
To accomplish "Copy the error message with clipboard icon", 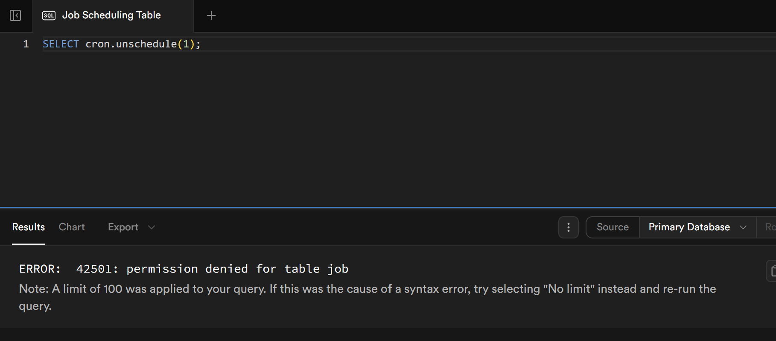I will point(772,271).
